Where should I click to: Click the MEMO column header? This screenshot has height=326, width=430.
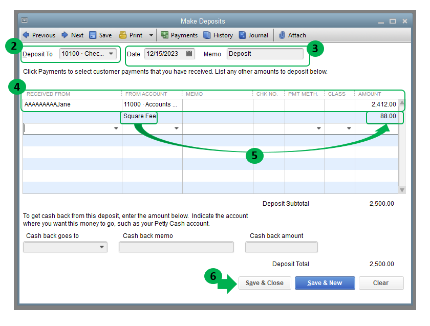pyautogui.click(x=194, y=94)
